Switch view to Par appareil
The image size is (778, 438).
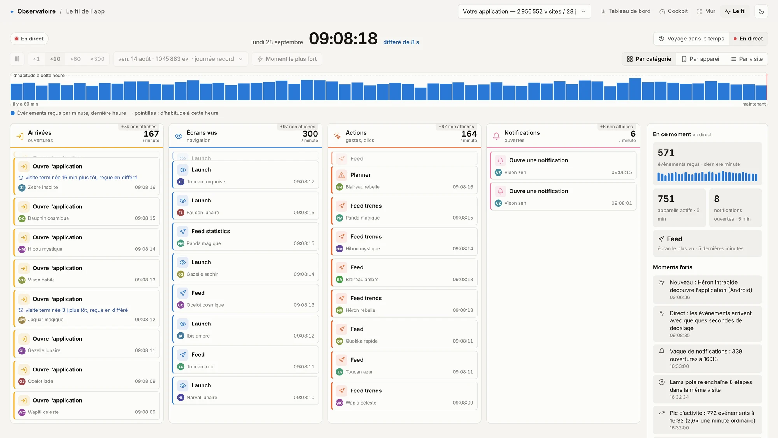coord(701,59)
